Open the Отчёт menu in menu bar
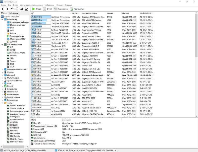The image size is (198, 152). coord(15,5)
